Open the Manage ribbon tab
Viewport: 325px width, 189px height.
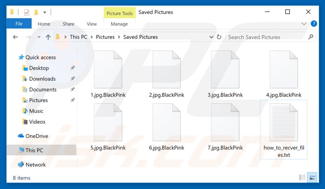click(119, 24)
